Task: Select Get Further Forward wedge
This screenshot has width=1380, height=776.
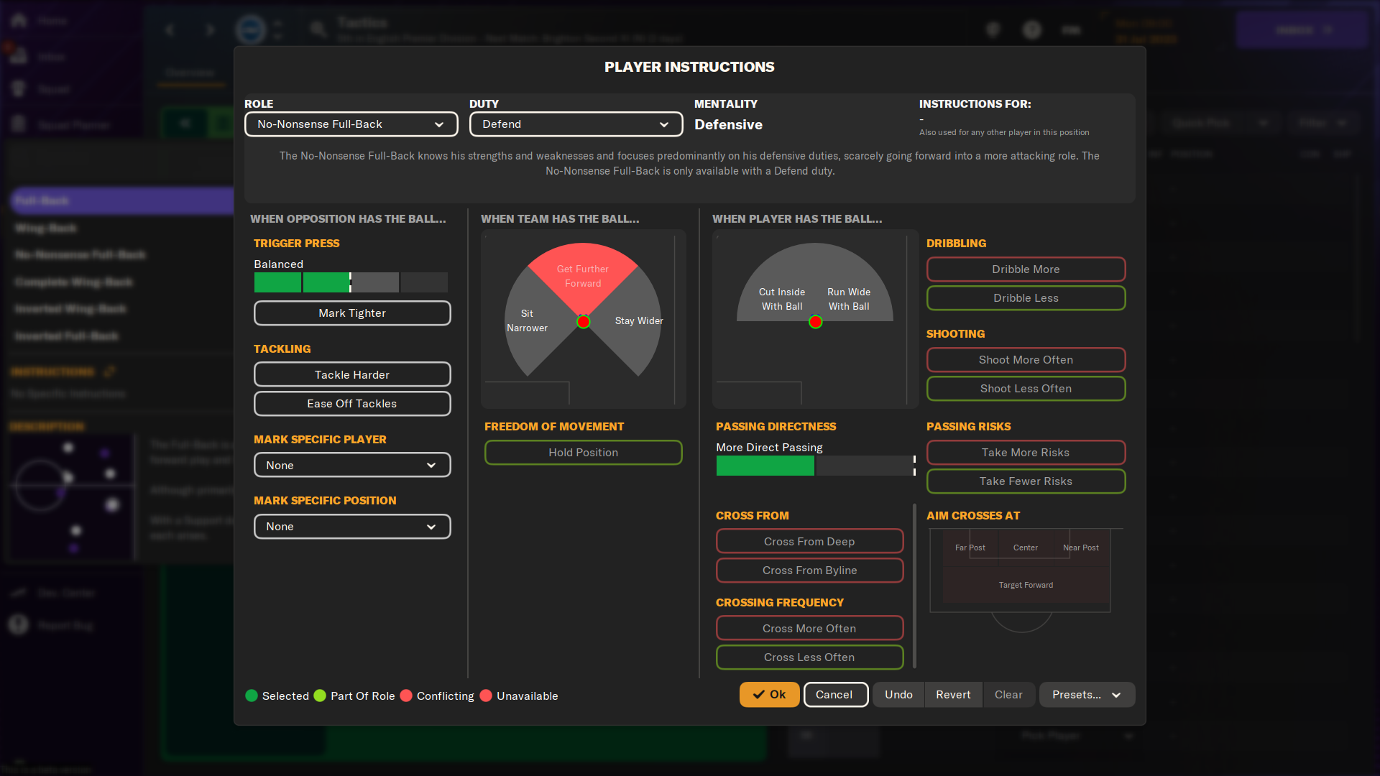Action: pyautogui.click(x=583, y=277)
